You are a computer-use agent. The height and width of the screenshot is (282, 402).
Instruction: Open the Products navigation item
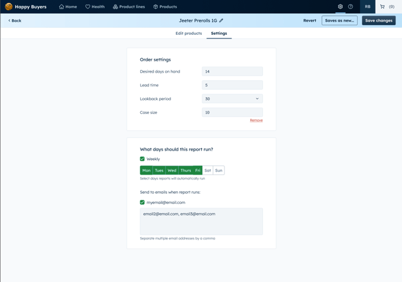click(165, 7)
